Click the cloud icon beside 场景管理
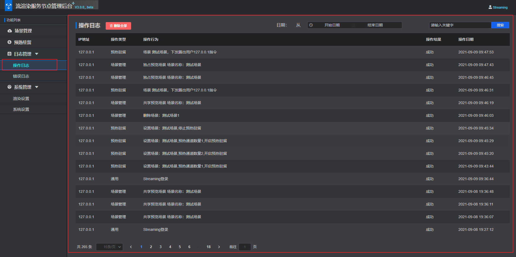 point(10,31)
